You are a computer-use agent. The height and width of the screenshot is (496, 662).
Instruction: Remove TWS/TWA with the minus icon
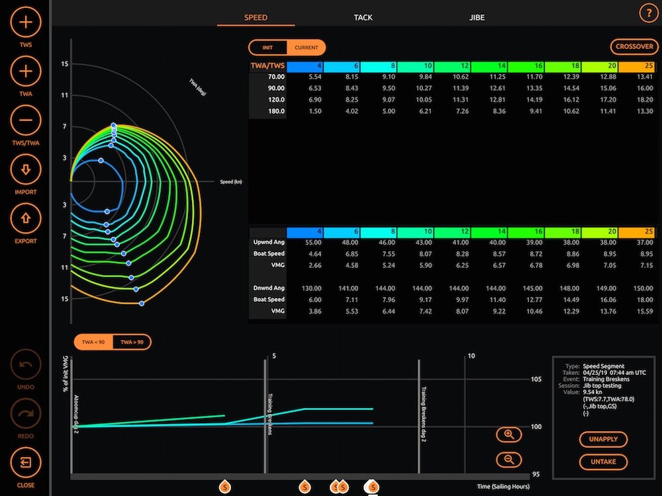coord(26,120)
